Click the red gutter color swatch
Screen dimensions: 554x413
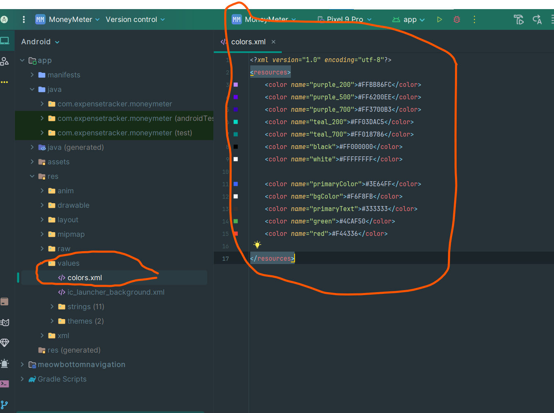pyautogui.click(x=236, y=233)
